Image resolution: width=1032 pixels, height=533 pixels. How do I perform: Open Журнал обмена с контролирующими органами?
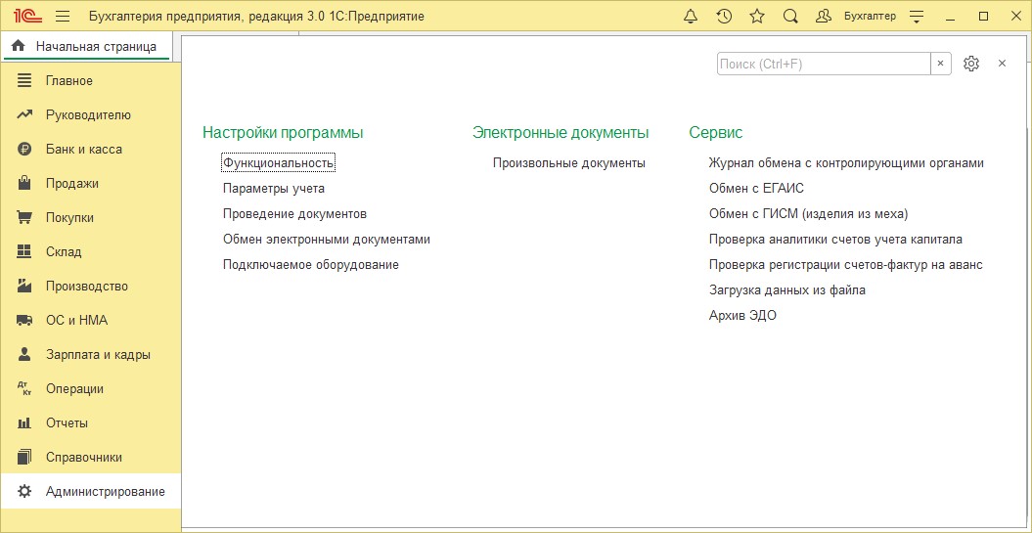point(846,162)
